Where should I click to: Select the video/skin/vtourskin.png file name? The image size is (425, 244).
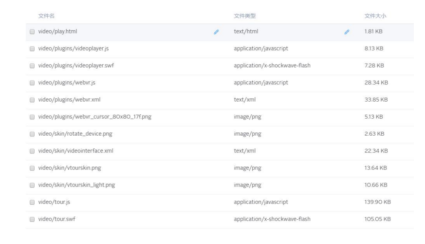tap(70, 168)
